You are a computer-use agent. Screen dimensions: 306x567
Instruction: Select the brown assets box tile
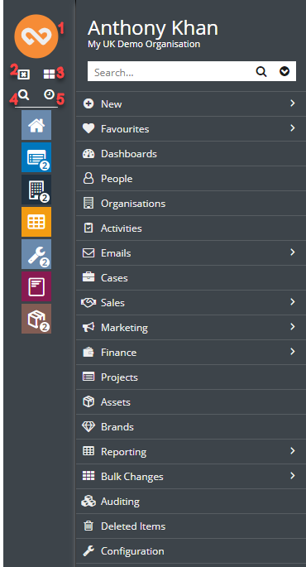tap(36, 319)
